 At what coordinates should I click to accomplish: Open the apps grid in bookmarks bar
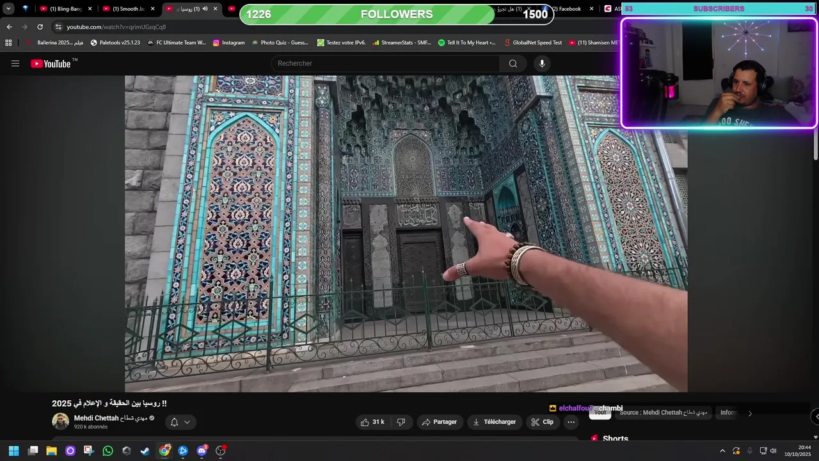click(x=8, y=43)
